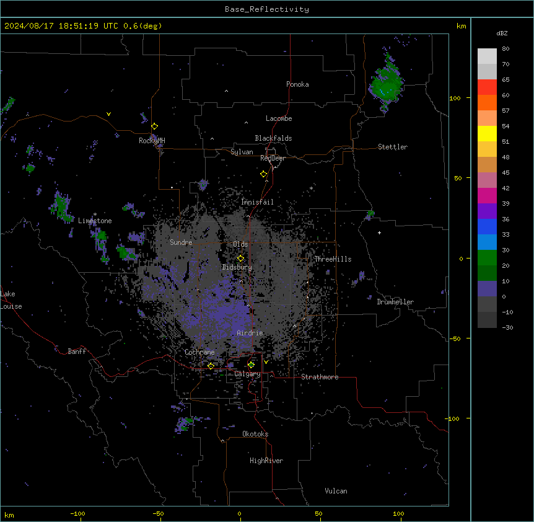Select the yellow diamond marker below Olds
The height and width of the screenshot is (522, 534).
click(241, 259)
